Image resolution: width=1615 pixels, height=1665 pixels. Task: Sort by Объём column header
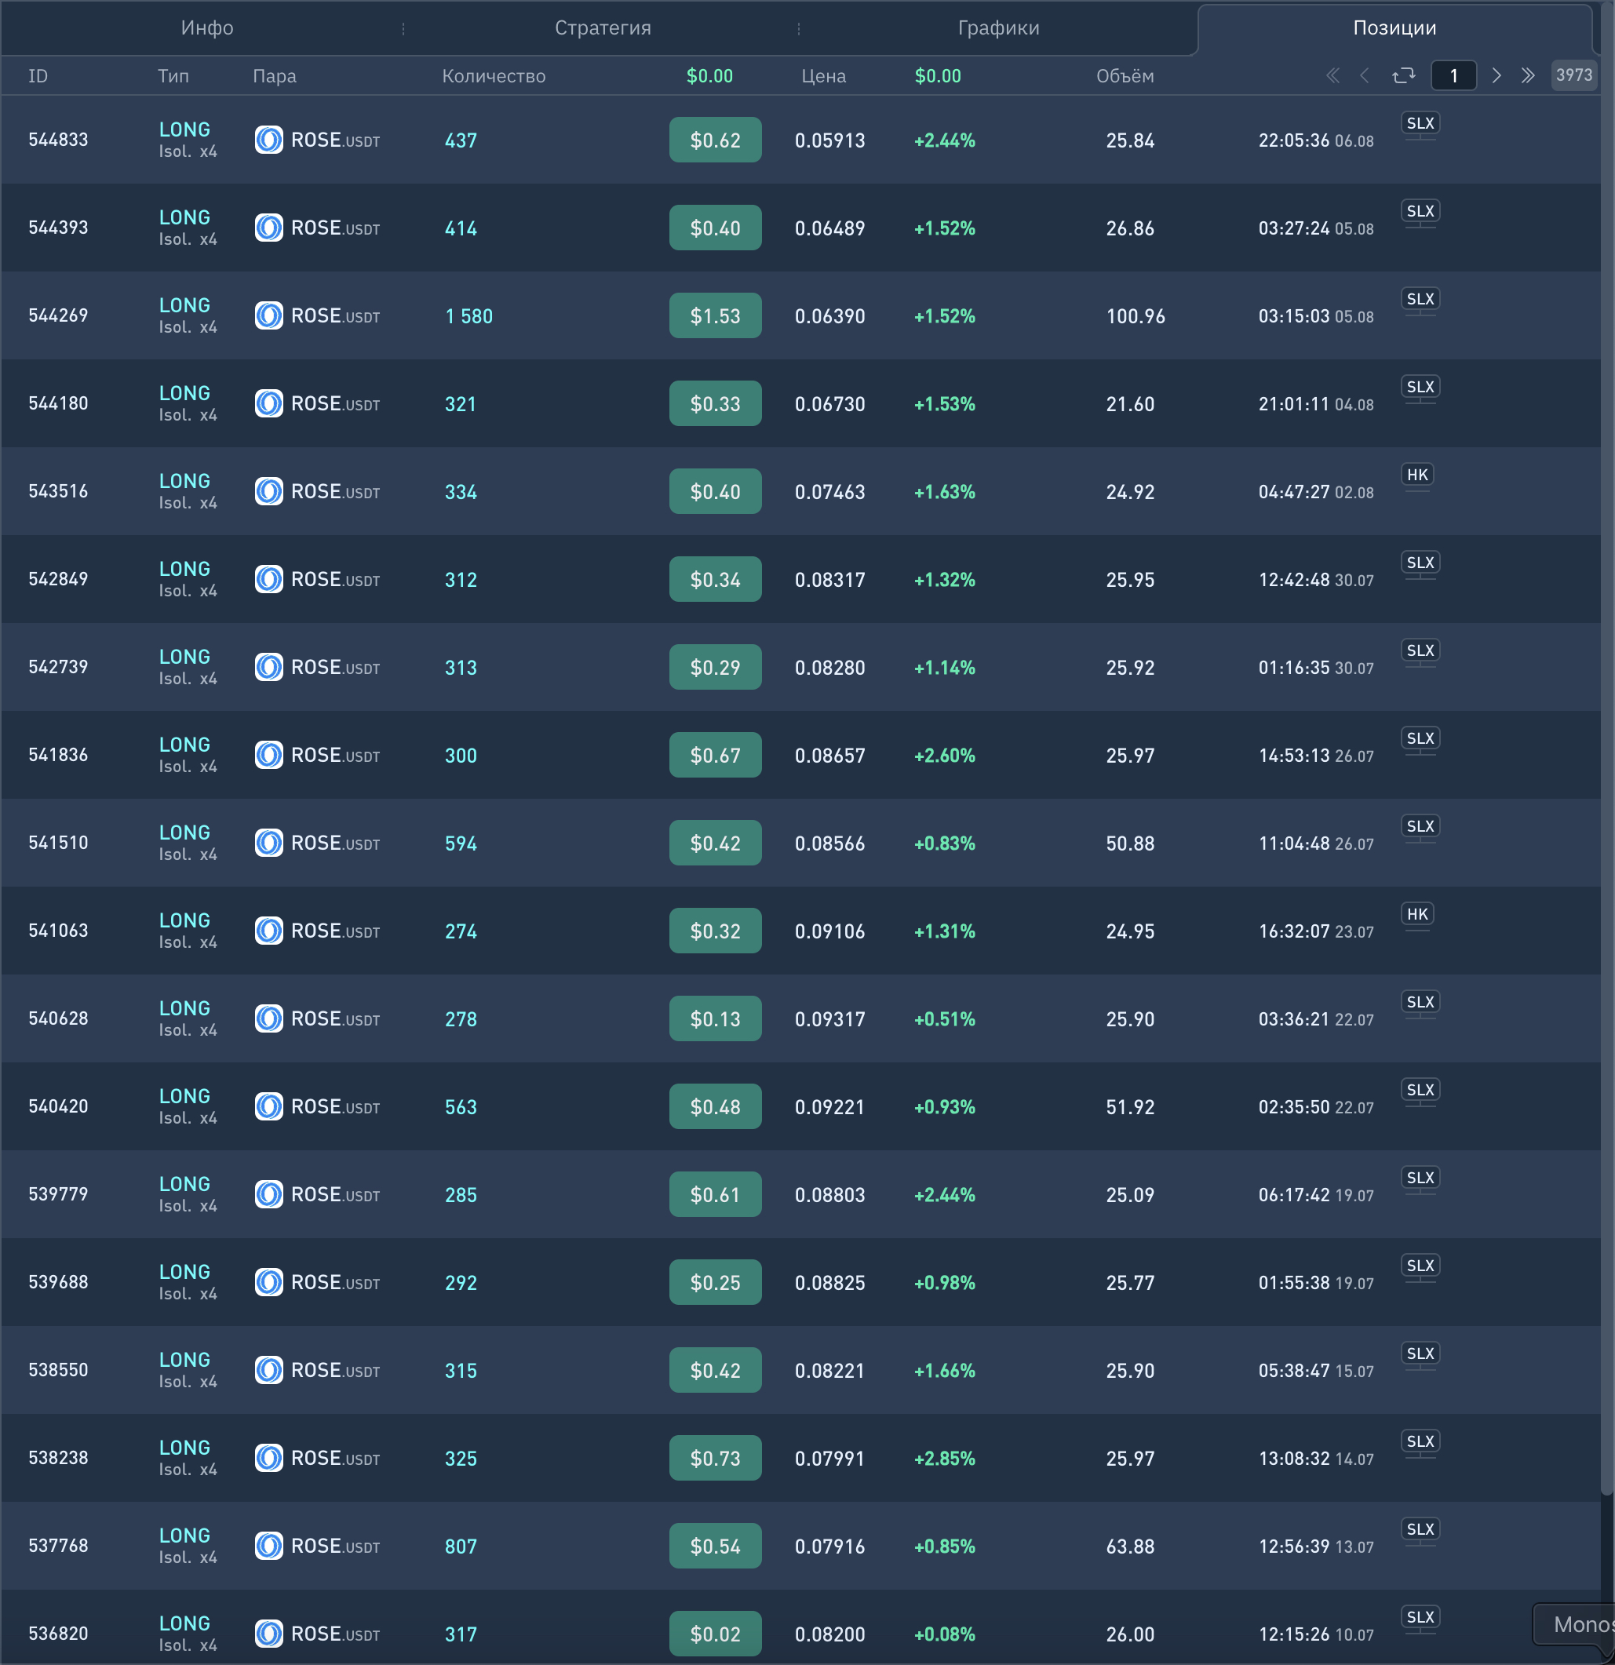click(1124, 76)
